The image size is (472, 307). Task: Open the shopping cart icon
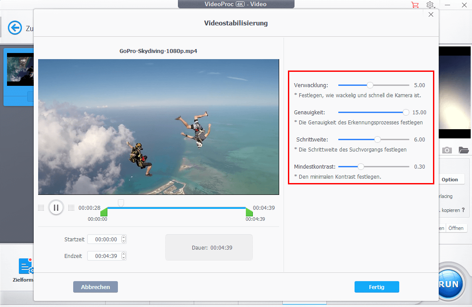pos(414,5)
